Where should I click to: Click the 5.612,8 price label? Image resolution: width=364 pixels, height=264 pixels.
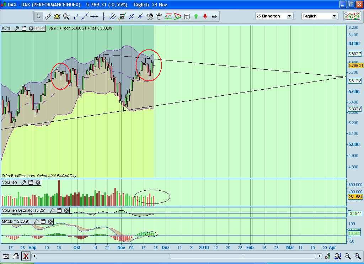click(355, 81)
